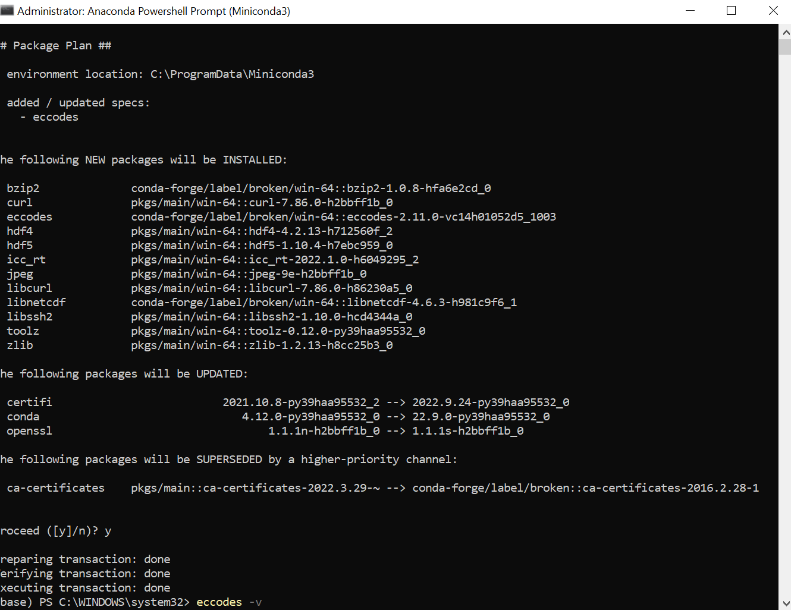Click the jpeg-9e package path
This screenshot has height=610, width=791.
(x=249, y=274)
